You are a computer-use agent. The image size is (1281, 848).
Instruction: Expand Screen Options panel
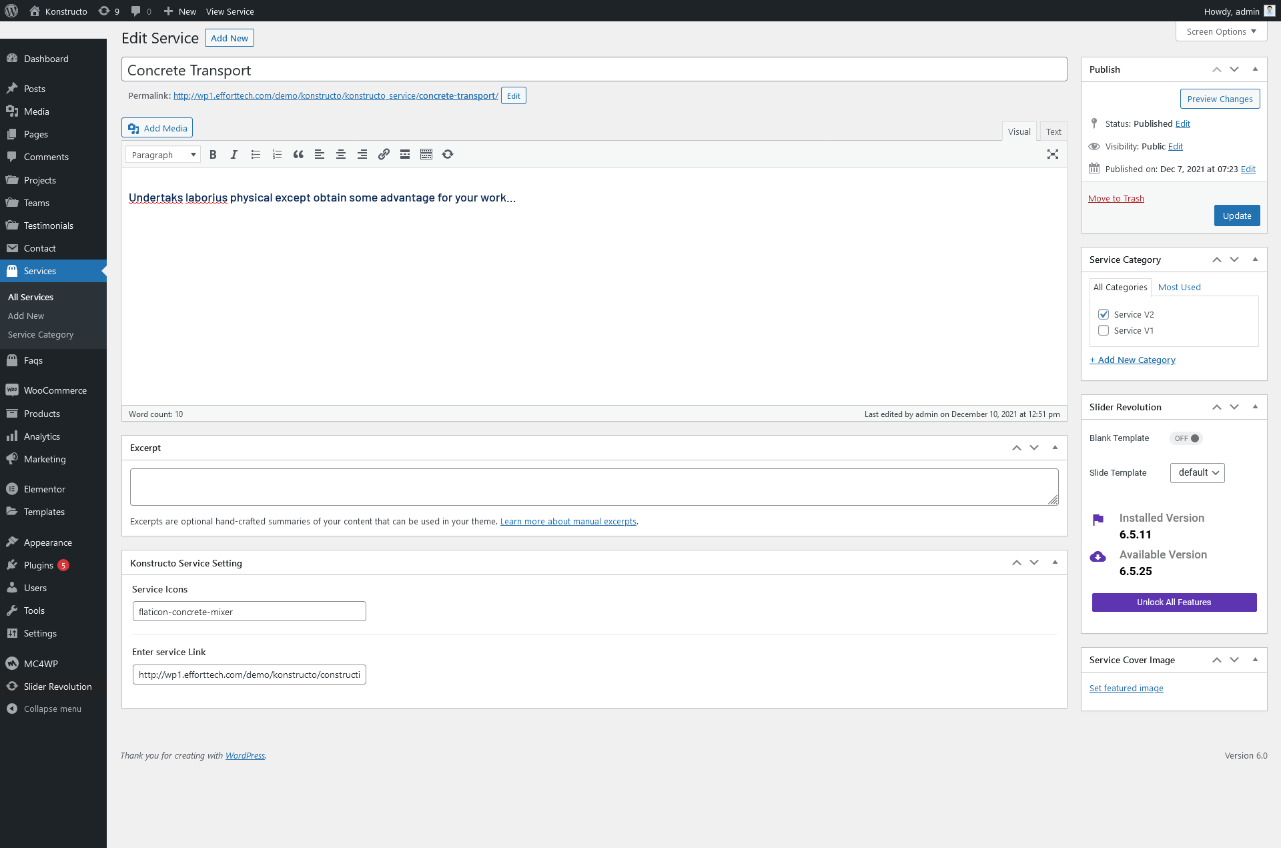tap(1221, 31)
